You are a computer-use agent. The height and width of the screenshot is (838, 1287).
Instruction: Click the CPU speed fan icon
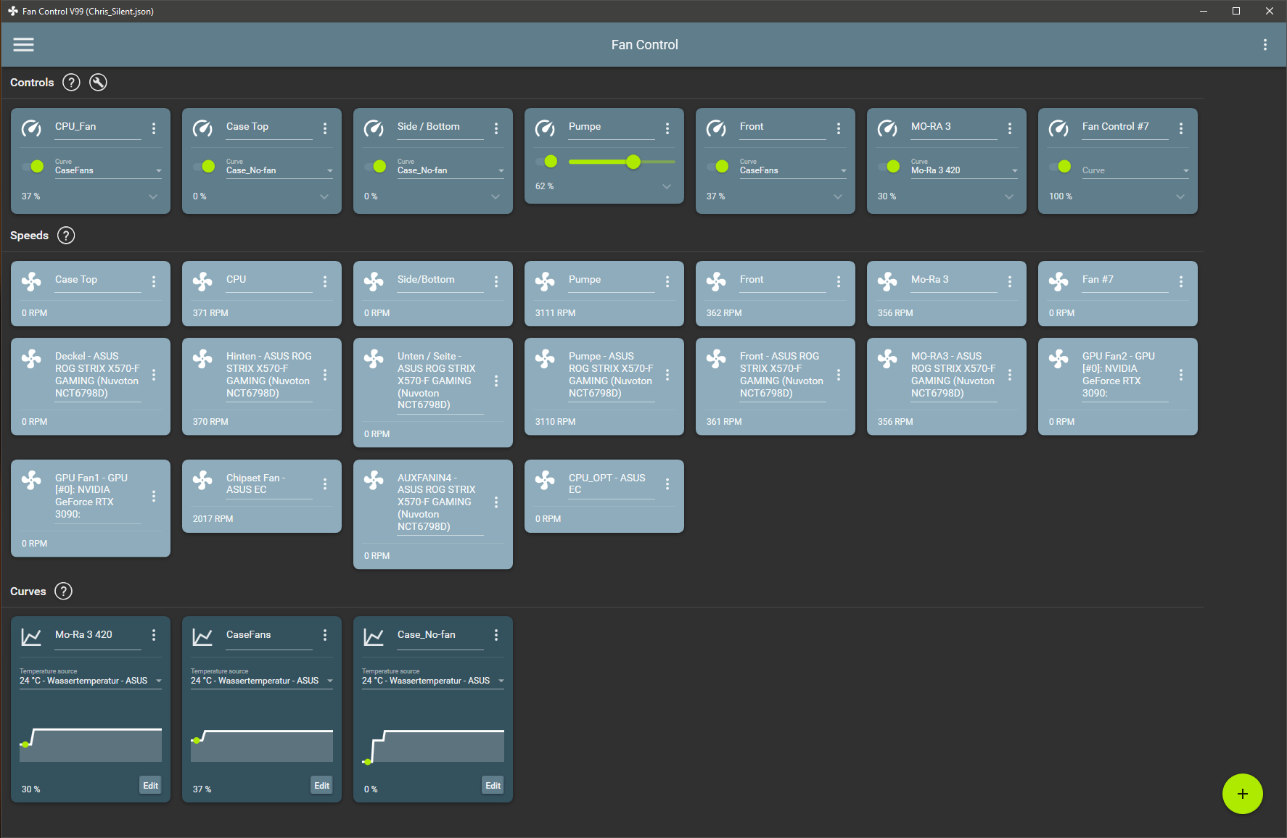point(202,281)
